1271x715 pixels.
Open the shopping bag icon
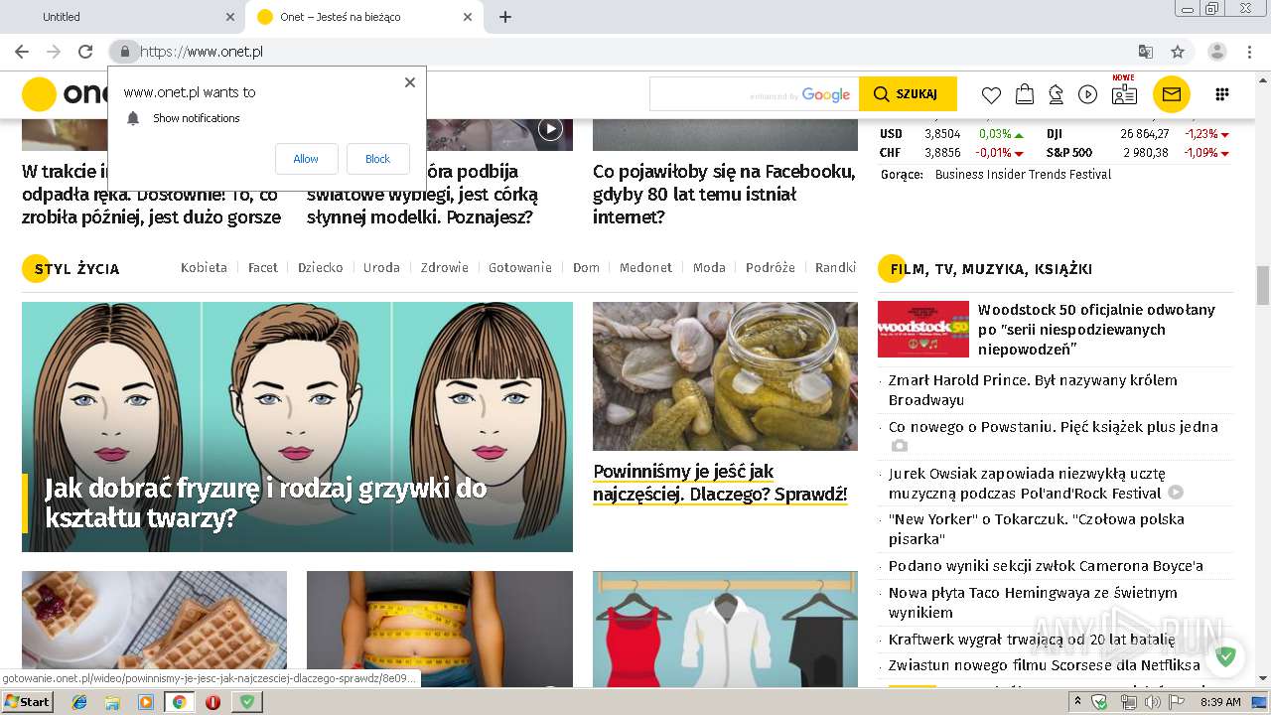tap(1024, 94)
